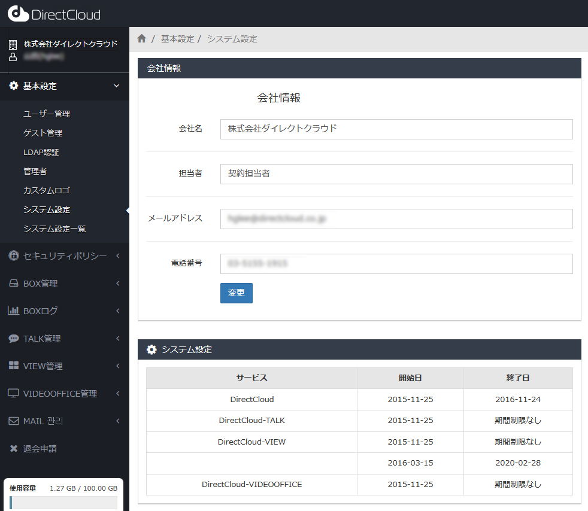Open システム設定一覧 submenu item
The image size is (588, 511).
tap(54, 229)
